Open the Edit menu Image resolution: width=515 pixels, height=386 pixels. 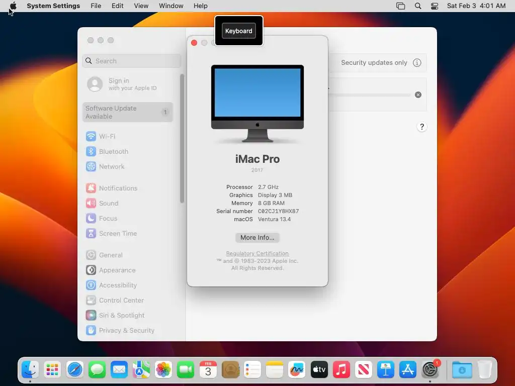[x=117, y=6]
